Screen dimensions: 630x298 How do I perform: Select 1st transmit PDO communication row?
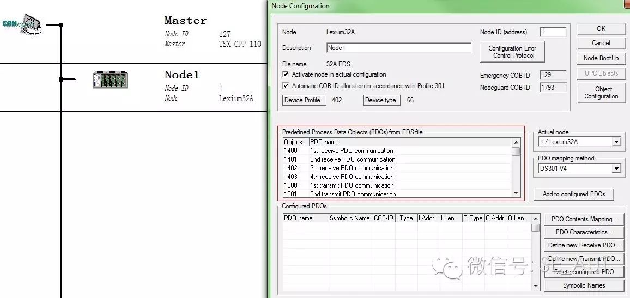coord(397,185)
